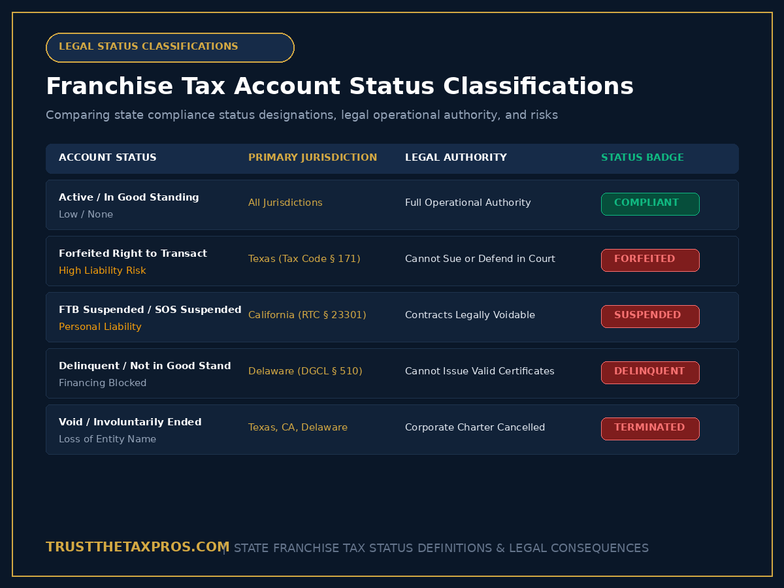
Task: Click the PRIMARY JURISDICTION column header
Action: [x=312, y=157]
